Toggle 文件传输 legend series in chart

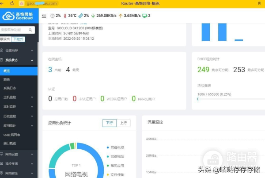coord(115,174)
